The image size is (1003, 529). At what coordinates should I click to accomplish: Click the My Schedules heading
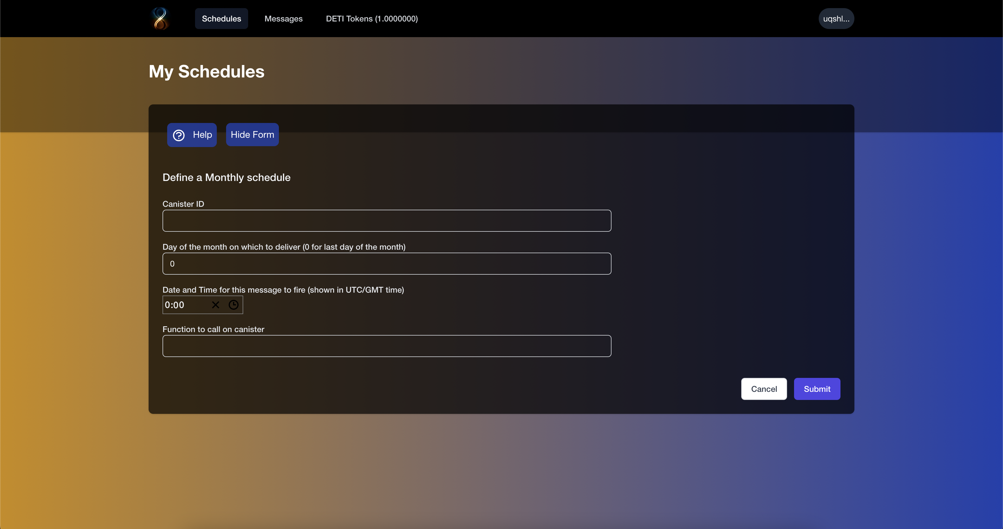click(206, 72)
